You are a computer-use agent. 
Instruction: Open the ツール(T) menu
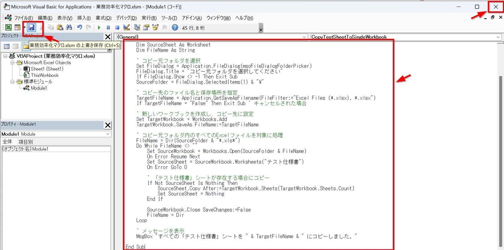point(169,18)
